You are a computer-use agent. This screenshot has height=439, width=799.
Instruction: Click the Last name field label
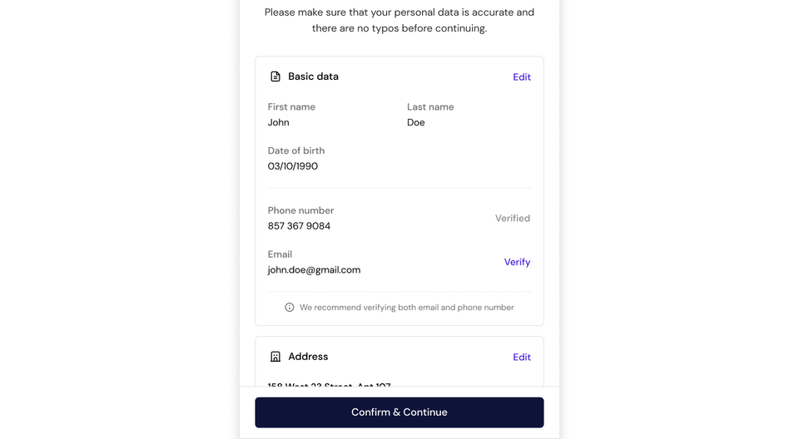pos(430,107)
